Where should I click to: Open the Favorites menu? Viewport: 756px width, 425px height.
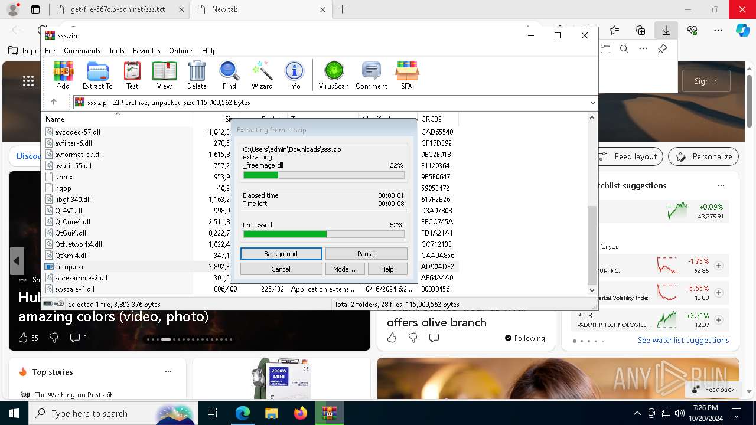coord(146,51)
